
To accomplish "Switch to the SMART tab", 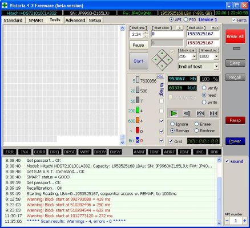I will tap(36, 21).
